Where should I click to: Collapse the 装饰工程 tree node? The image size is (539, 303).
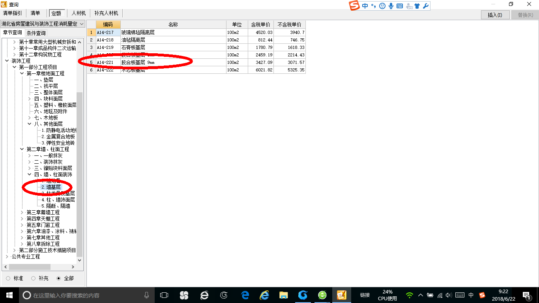click(7, 61)
